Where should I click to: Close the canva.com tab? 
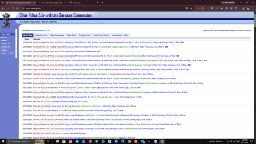[x=98, y=2]
